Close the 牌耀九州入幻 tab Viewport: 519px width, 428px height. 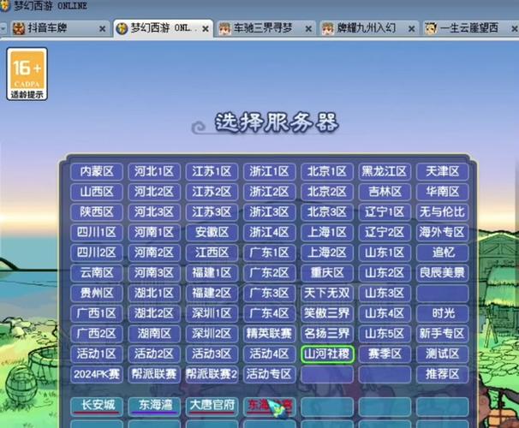(x=411, y=29)
